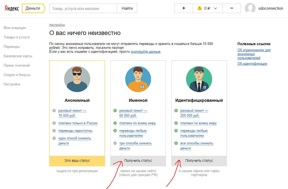The height and width of the screenshot is (189, 288).
Task: Click the minus withdraw button
Action: pos(232,8)
